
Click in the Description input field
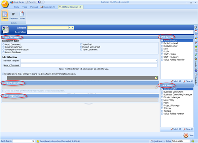[x=110, y=32]
